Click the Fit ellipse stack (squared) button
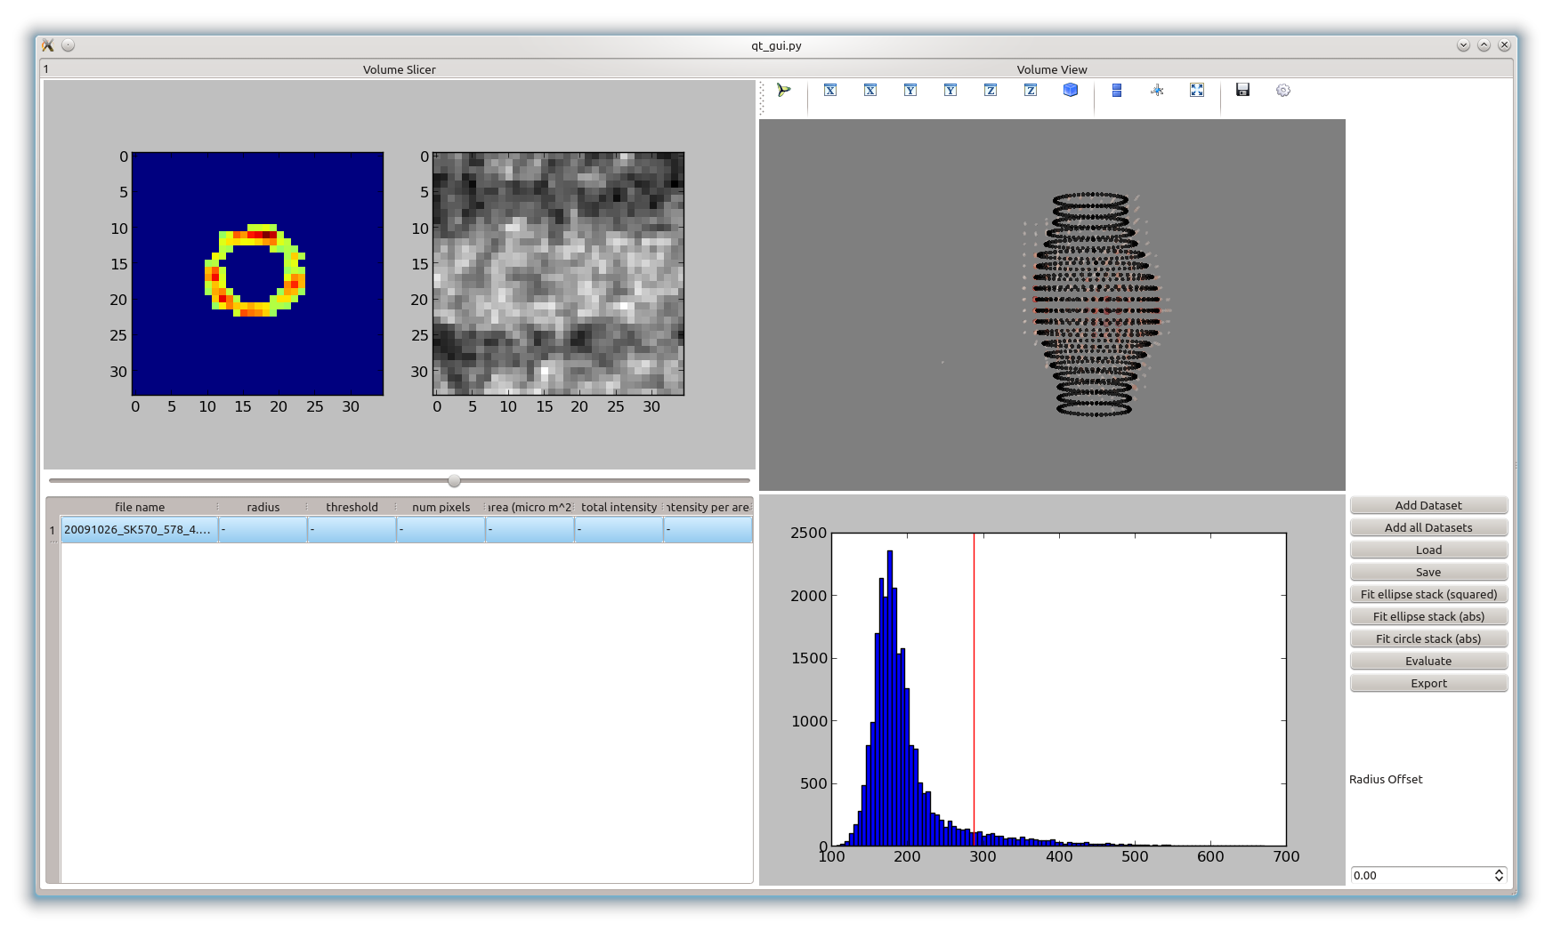Viewport: 1553px width, 931px height. [1428, 594]
